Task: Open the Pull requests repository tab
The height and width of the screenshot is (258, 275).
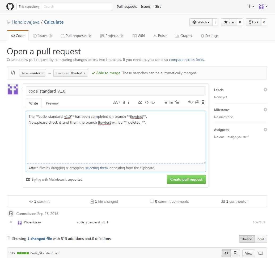Action: (76, 36)
